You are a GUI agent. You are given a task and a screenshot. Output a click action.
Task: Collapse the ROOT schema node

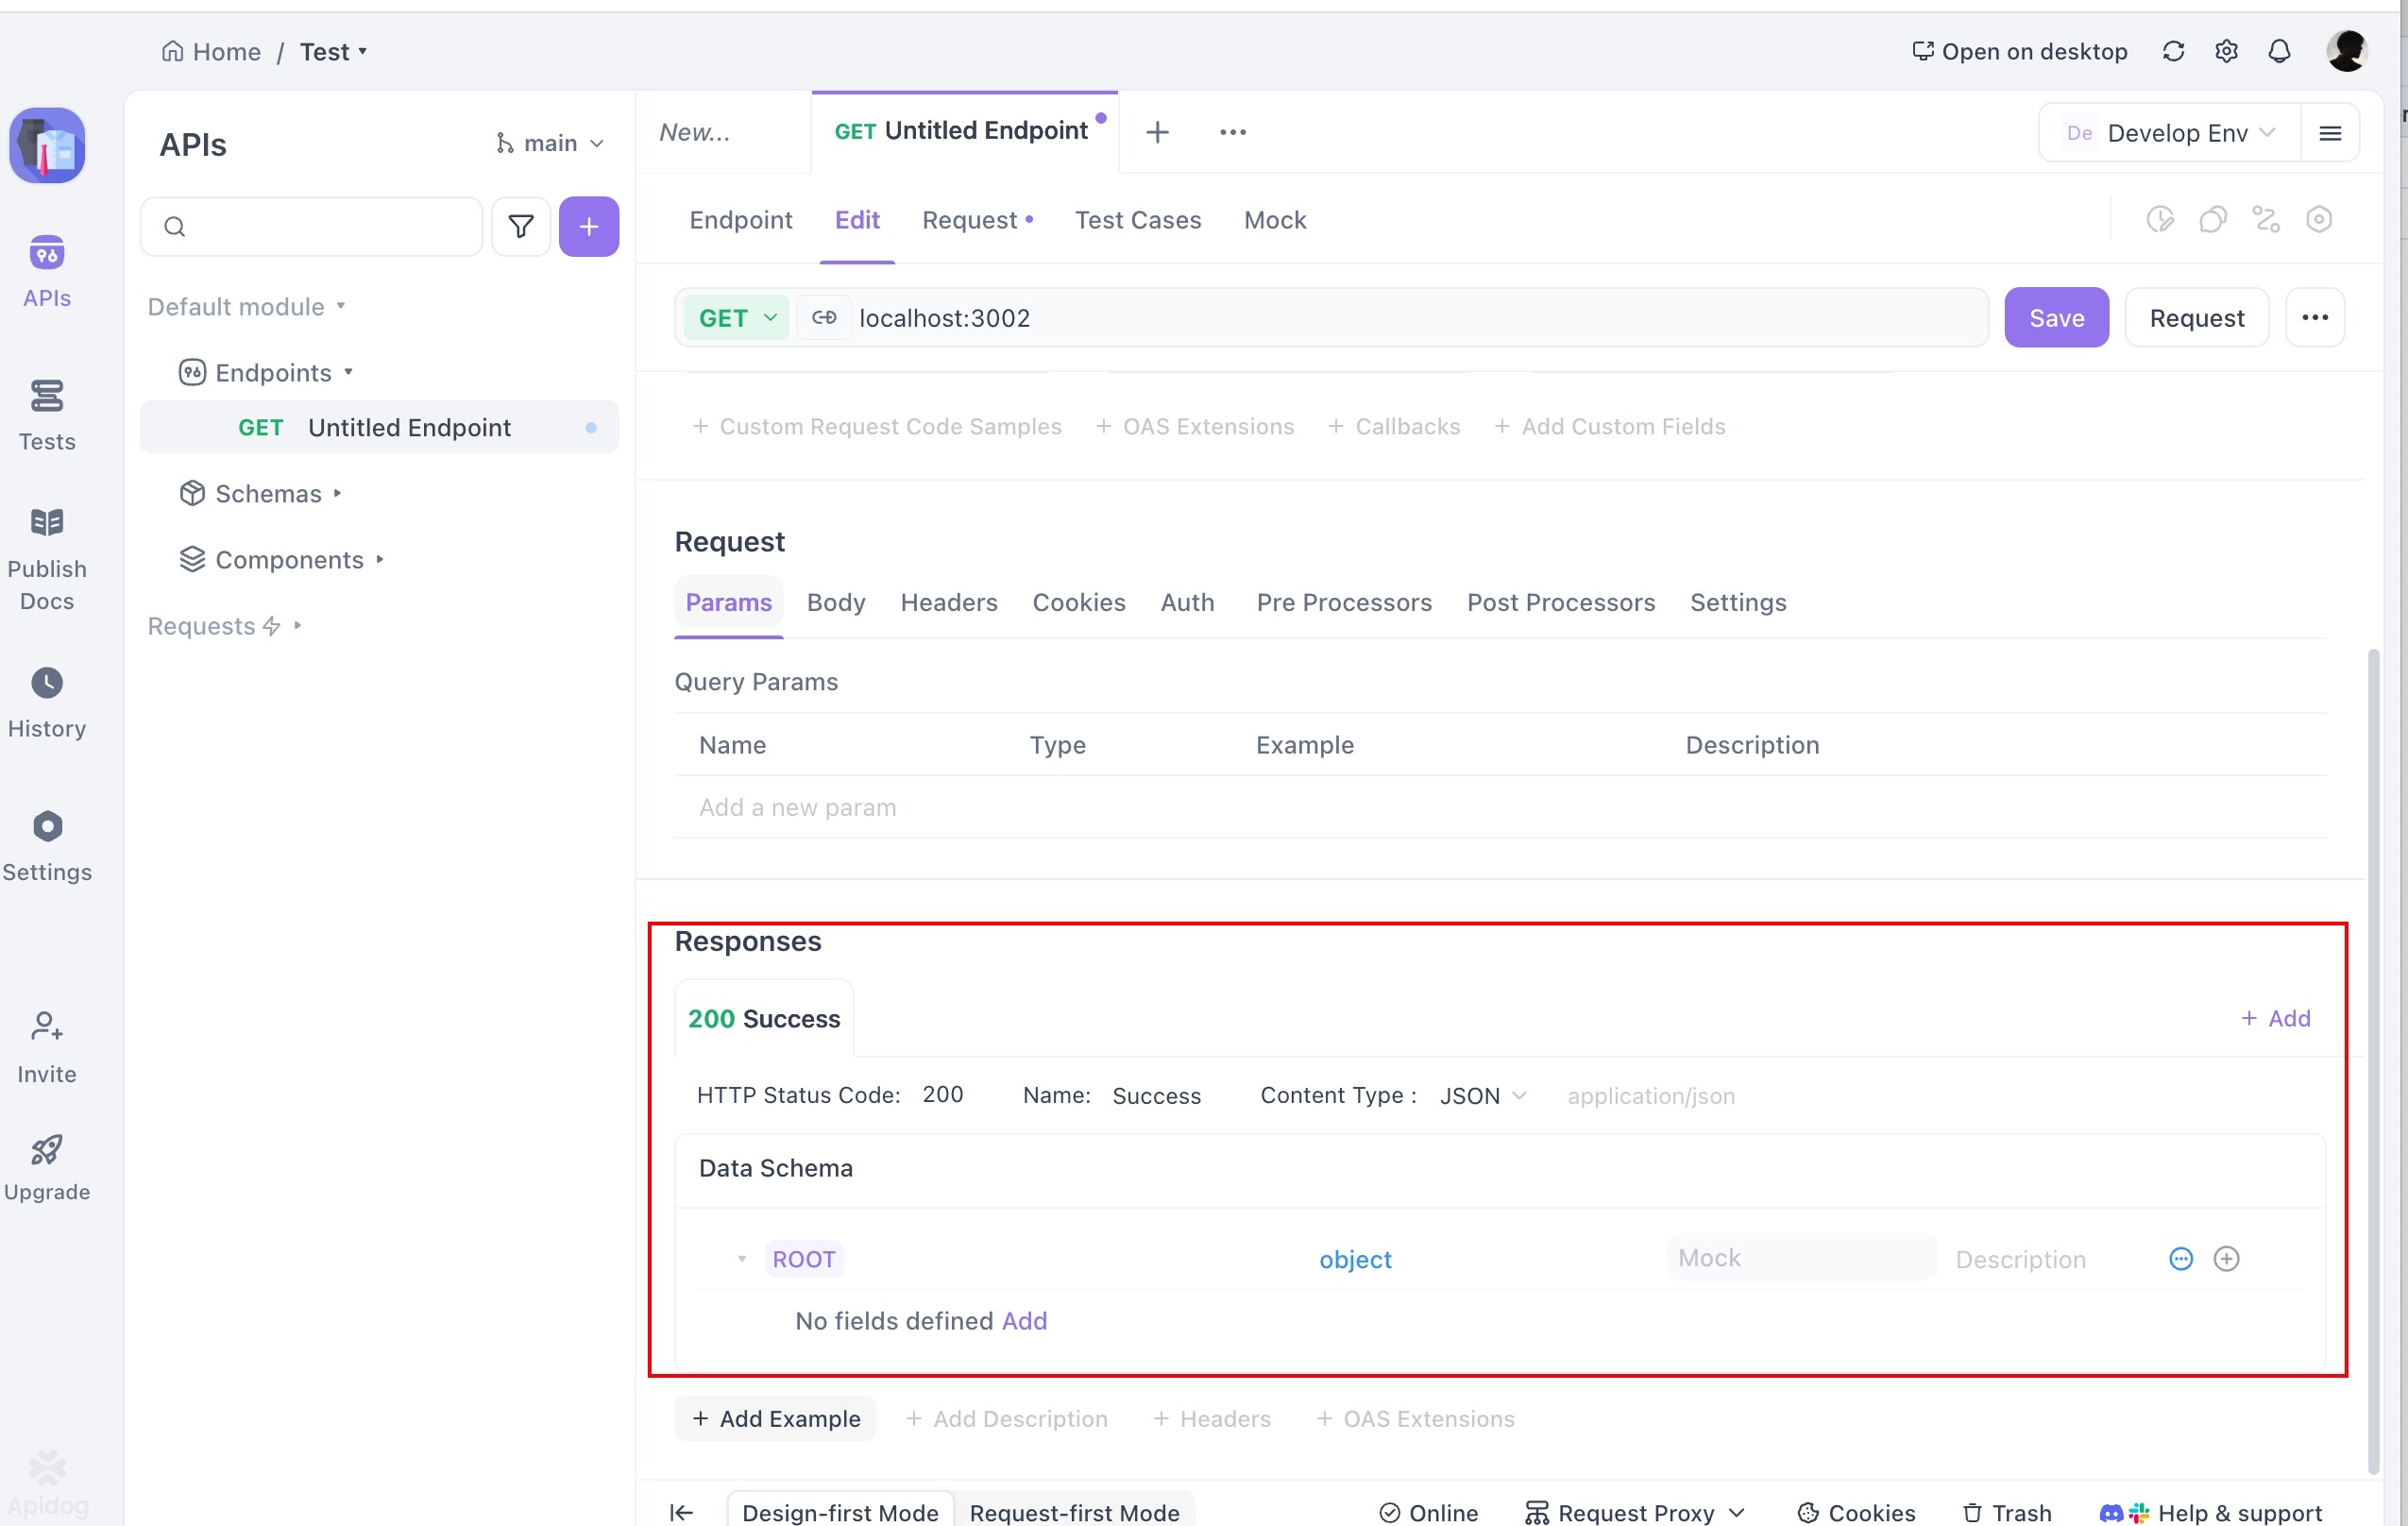(741, 1259)
